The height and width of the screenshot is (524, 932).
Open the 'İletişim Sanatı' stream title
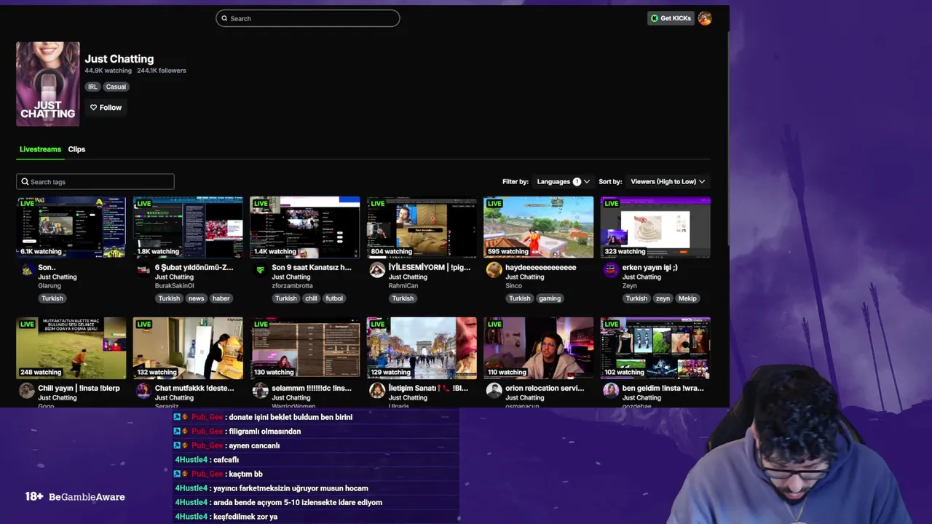pos(428,388)
